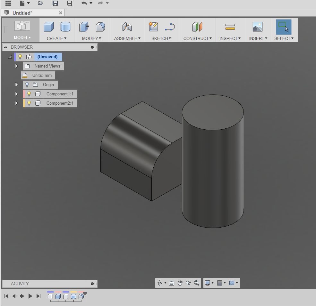Image resolution: width=316 pixels, height=306 pixels.
Task: Open the INSPECT menu
Action: coord(230,38)
